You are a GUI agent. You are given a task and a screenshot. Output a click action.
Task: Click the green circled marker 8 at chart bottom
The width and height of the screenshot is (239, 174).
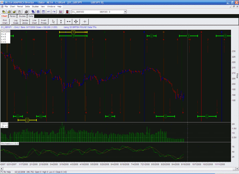(18, 116)
